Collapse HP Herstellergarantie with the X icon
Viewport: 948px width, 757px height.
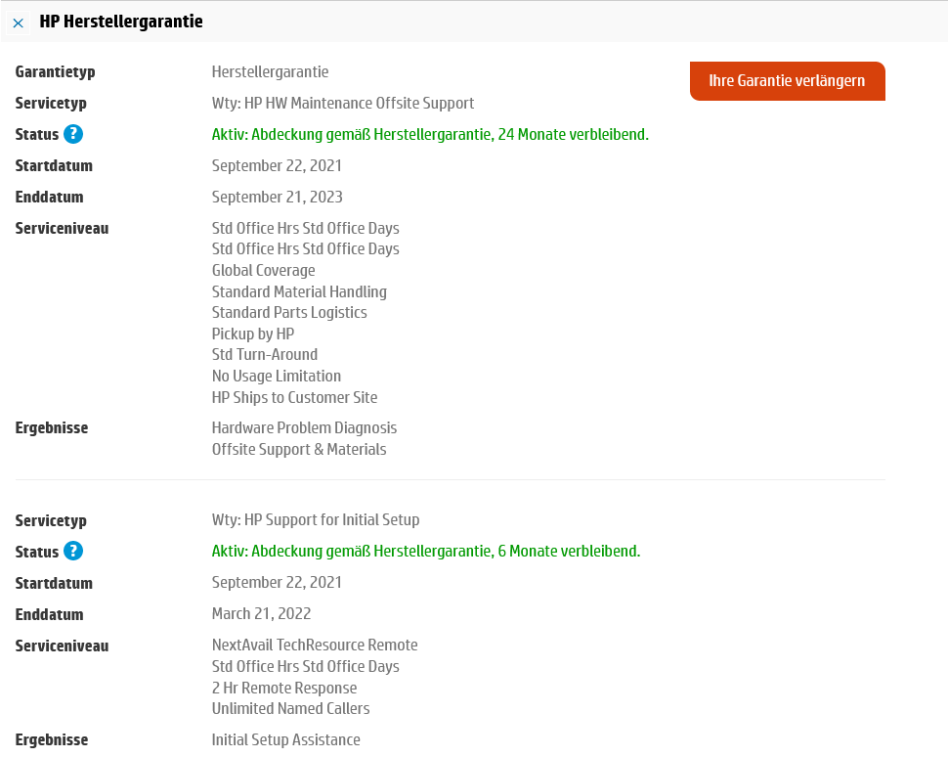tap(19, 22)
